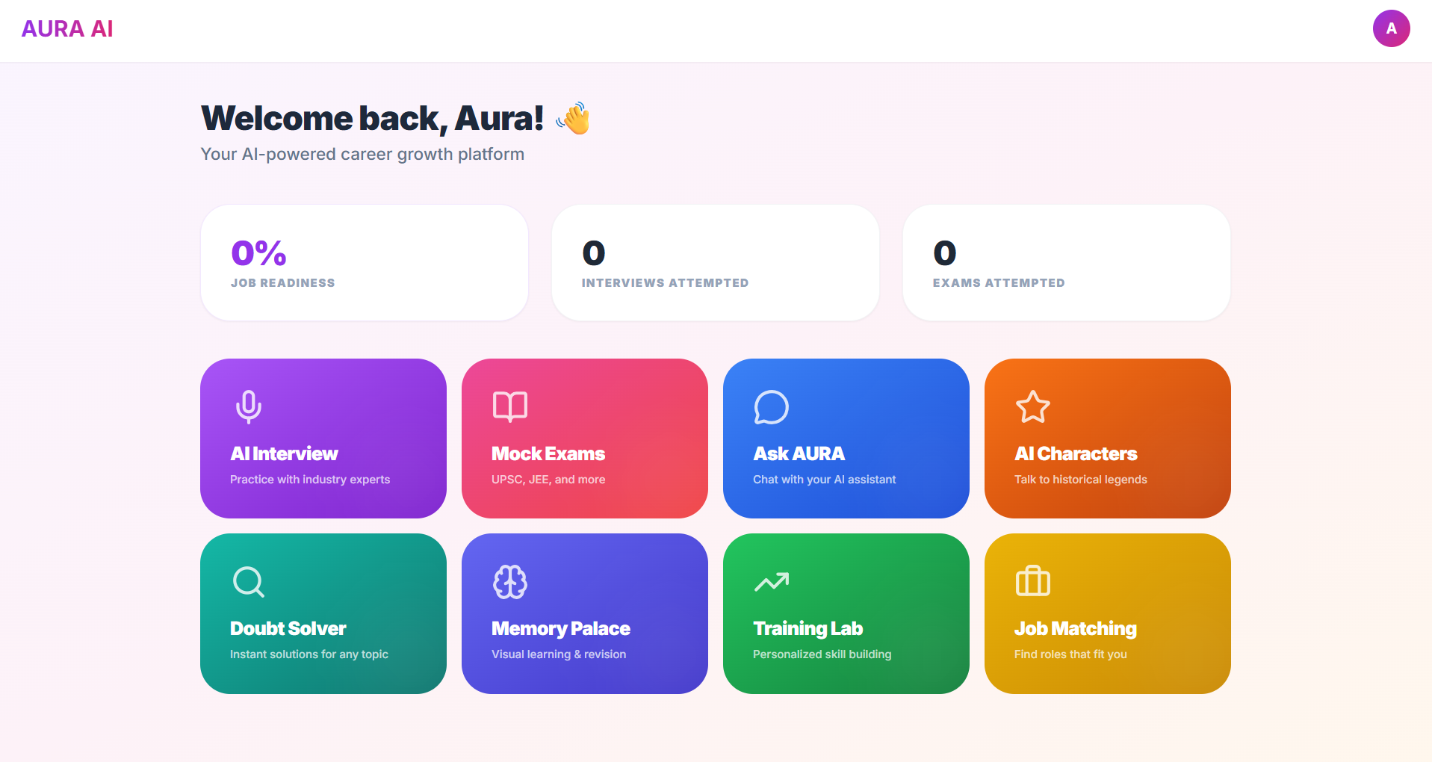
Task: Click the briefcase icon on Job Matching card
Action: coord(1032,582)
